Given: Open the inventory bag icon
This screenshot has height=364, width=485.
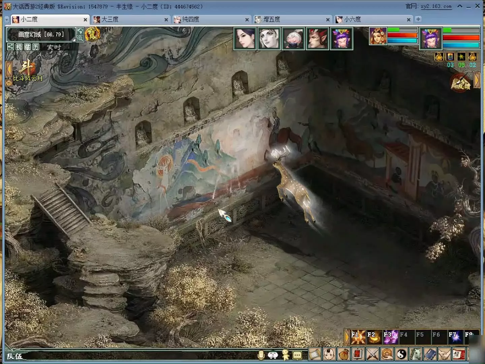Looking at the screenshot, I should point(344,354).
